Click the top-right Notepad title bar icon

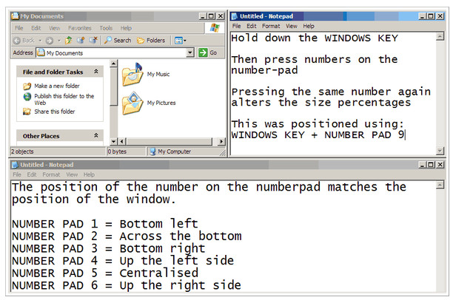click(235, 16)
